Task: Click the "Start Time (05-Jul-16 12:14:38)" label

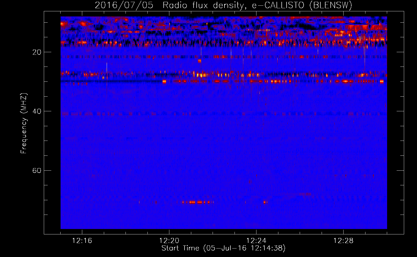Action: tap(223, 248)
